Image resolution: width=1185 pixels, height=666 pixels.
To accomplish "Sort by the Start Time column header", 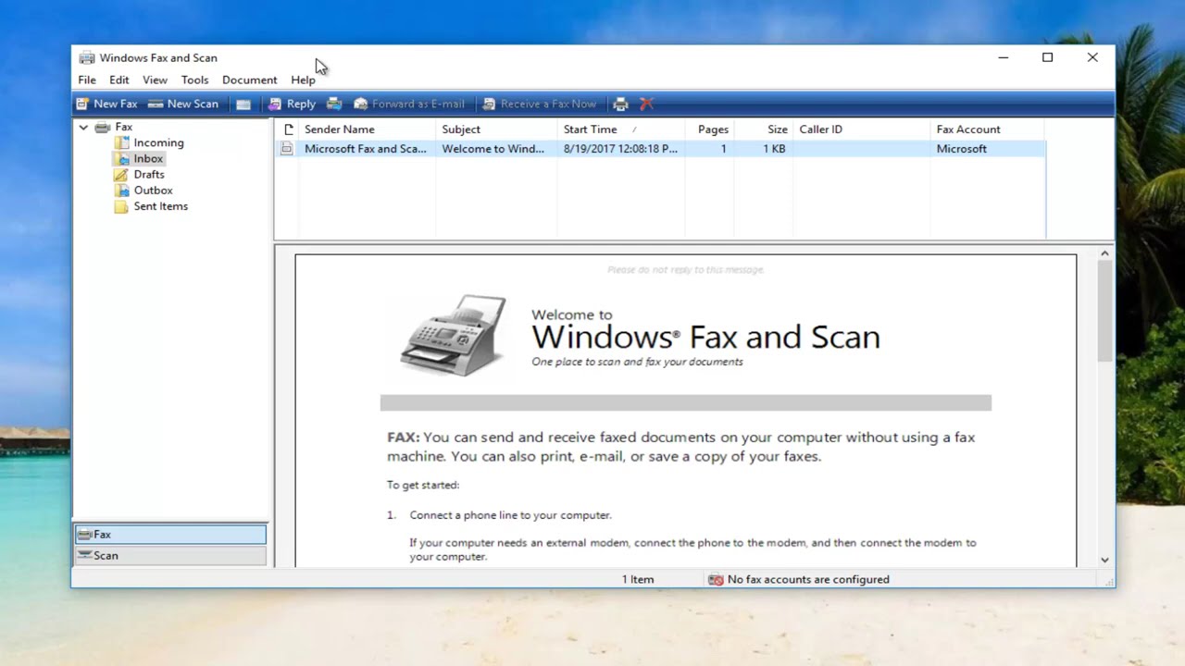I will 621,129.
